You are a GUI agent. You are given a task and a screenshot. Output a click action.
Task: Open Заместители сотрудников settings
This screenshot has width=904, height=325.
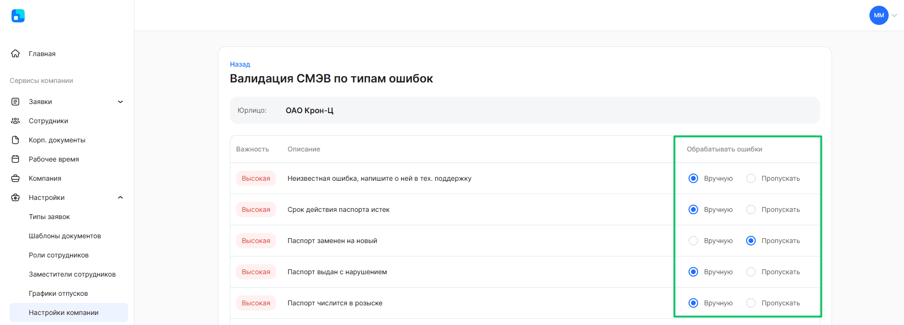point(72,274)
